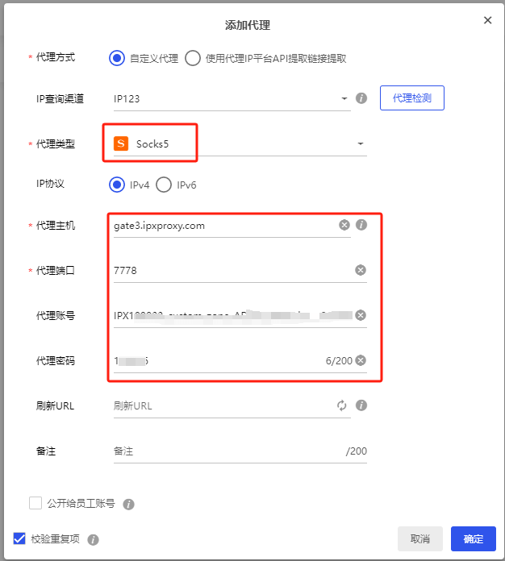
Task: Click the 确定 confirm button
Action: (x=473, y=538)
